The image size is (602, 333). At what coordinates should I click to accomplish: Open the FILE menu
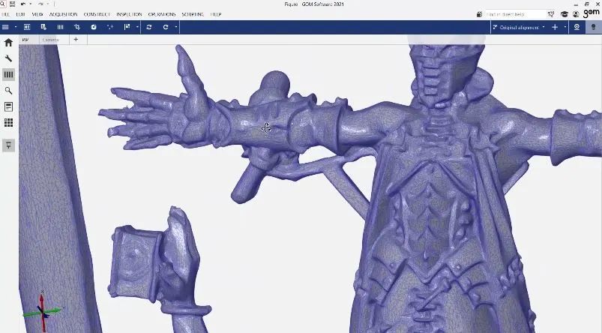[5, 14]
